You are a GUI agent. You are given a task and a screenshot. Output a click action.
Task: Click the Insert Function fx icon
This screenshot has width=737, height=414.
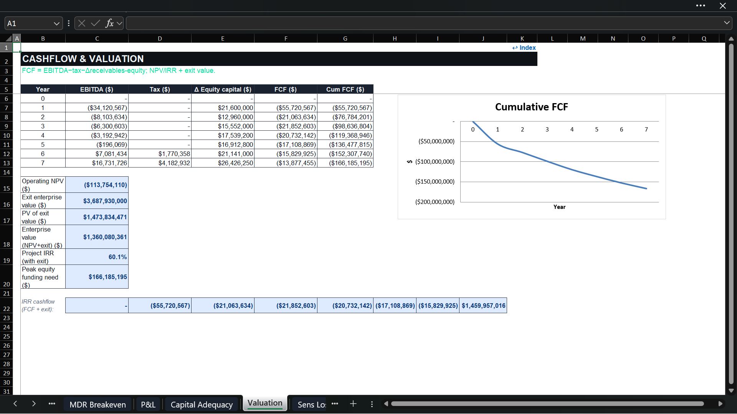click(x=109, y=23)
